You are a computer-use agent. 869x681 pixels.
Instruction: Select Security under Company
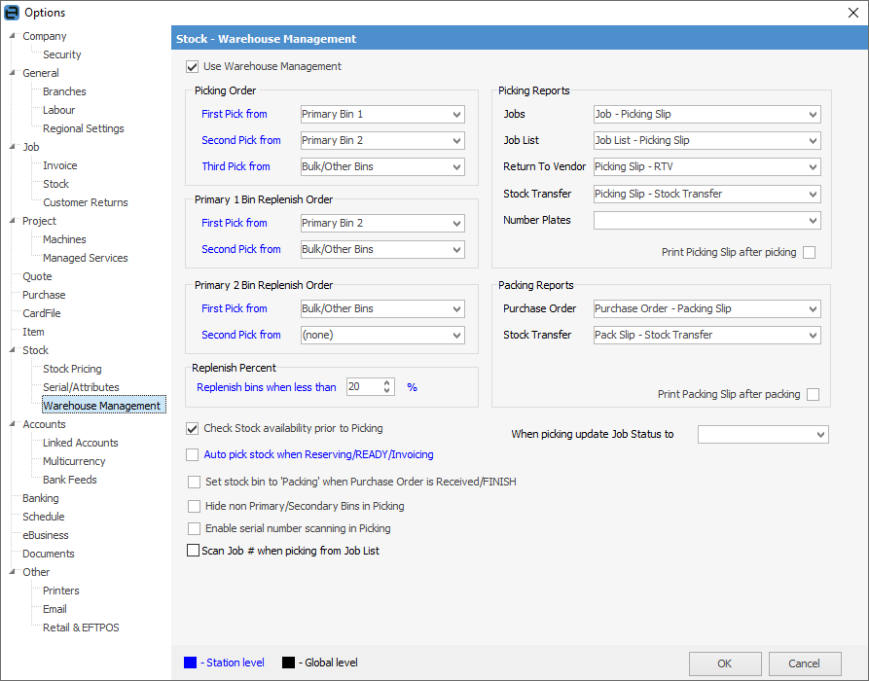pyautogui.click(x=61, y=54)
